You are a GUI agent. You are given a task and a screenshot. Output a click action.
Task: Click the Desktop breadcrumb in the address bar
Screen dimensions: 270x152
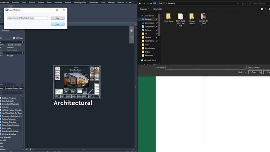point(172,3)
